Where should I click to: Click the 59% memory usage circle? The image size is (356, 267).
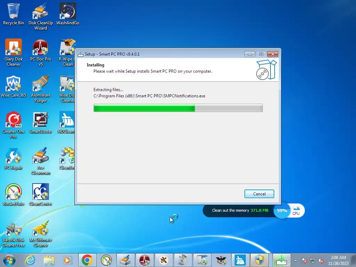(282, 210)
